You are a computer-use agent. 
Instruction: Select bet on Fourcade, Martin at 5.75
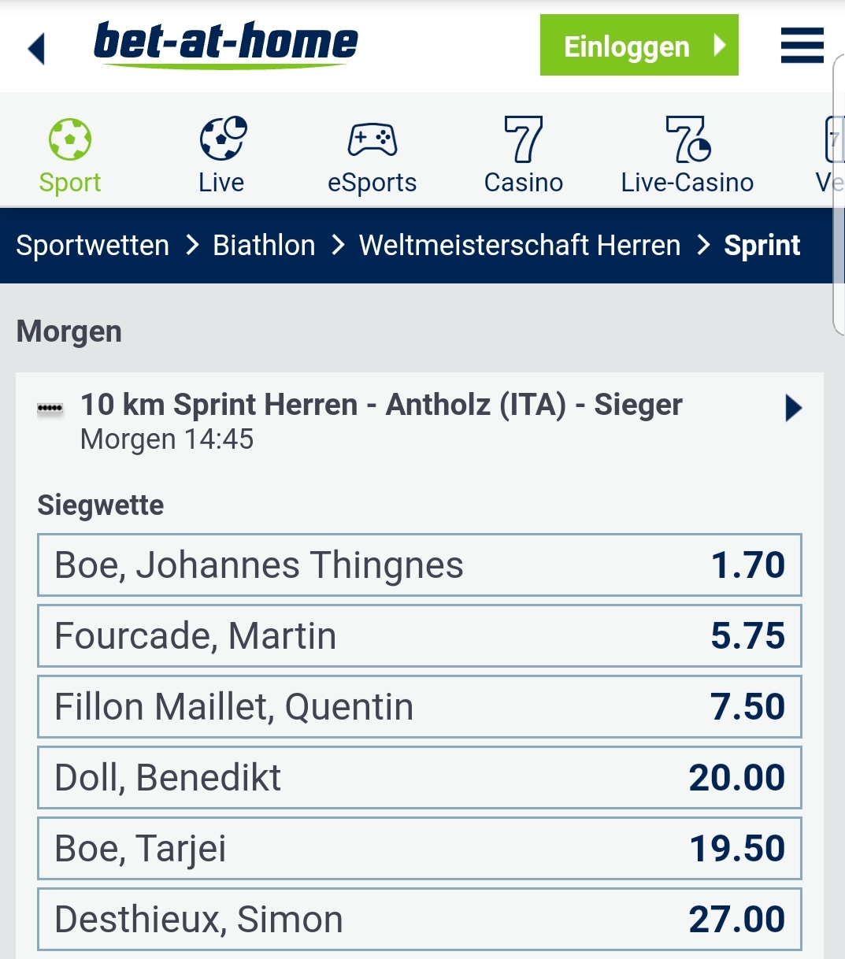419,636
